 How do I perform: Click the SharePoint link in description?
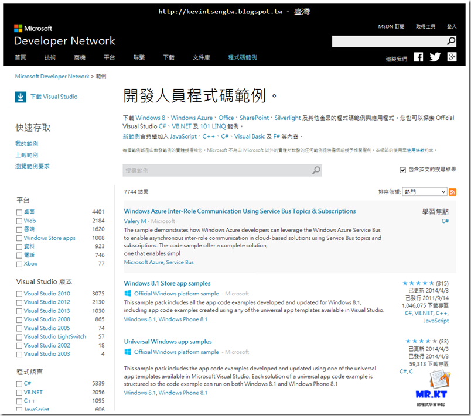[x=254, y=118]
